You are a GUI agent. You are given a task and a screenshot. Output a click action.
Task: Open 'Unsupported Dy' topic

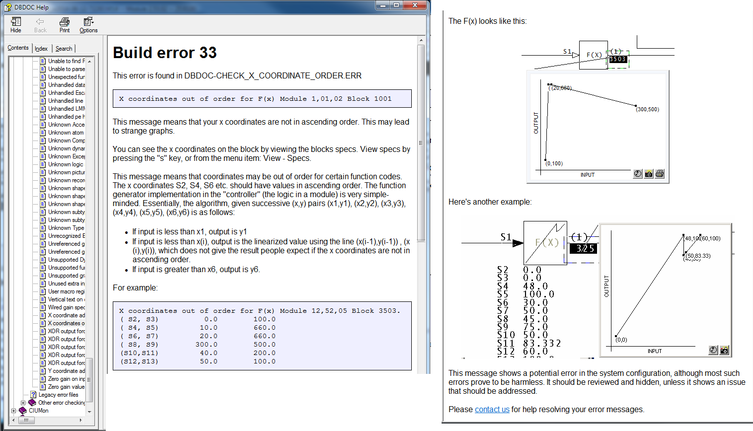pyautogui.click(x=67, y=260)
